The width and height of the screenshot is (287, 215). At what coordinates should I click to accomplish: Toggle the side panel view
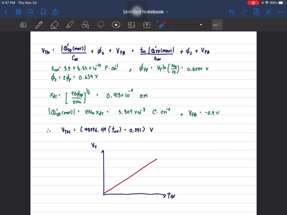[x=23, y=25]
